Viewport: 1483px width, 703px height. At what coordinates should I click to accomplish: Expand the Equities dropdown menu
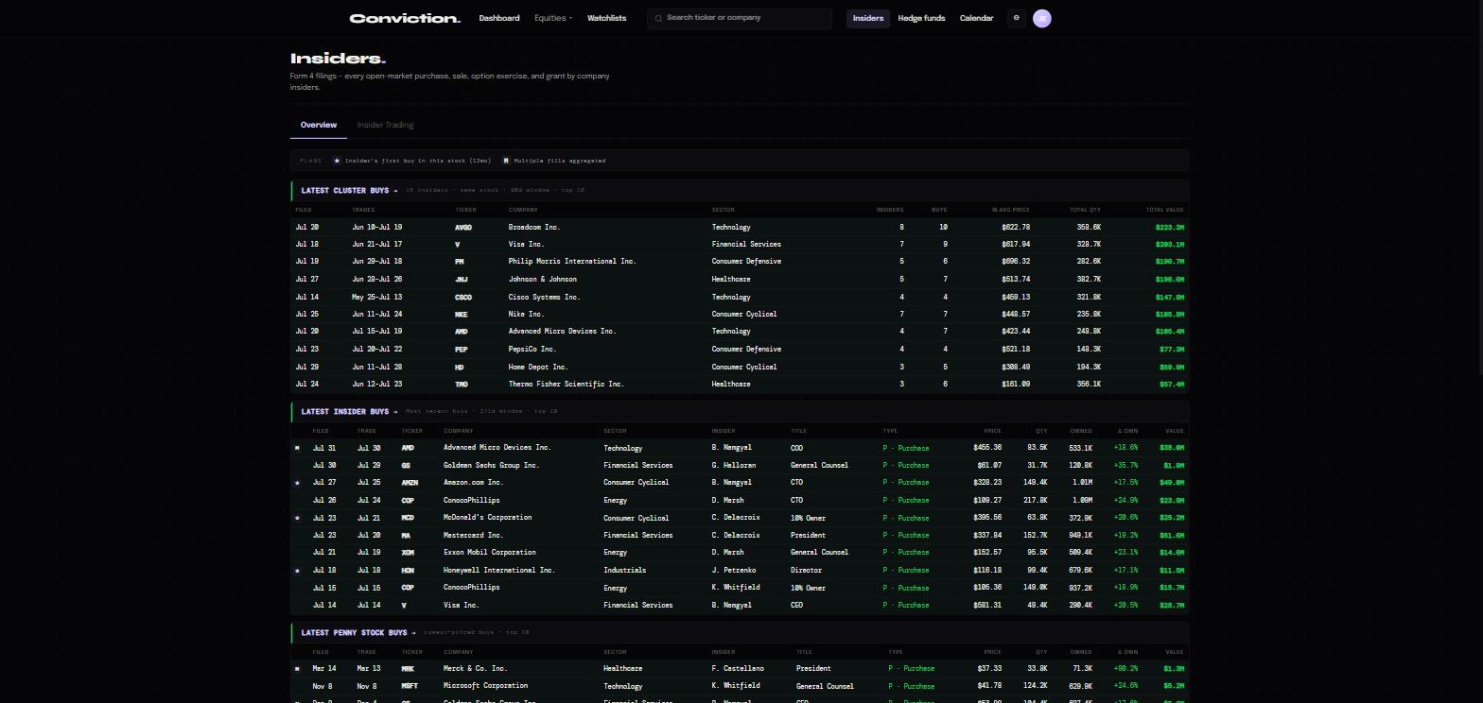(553, 18)
